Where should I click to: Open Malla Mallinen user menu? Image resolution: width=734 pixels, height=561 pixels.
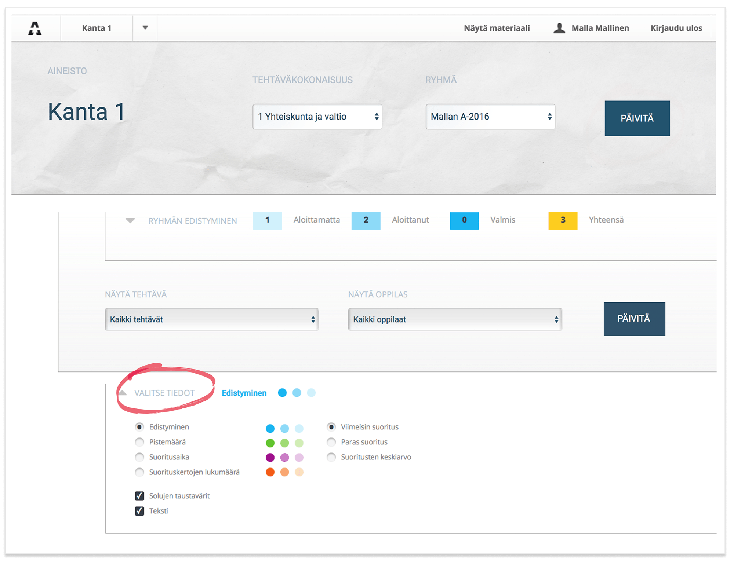(600, 28)
